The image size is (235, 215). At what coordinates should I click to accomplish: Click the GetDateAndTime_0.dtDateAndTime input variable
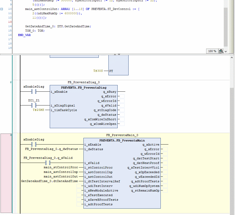(x=49, y=181)
